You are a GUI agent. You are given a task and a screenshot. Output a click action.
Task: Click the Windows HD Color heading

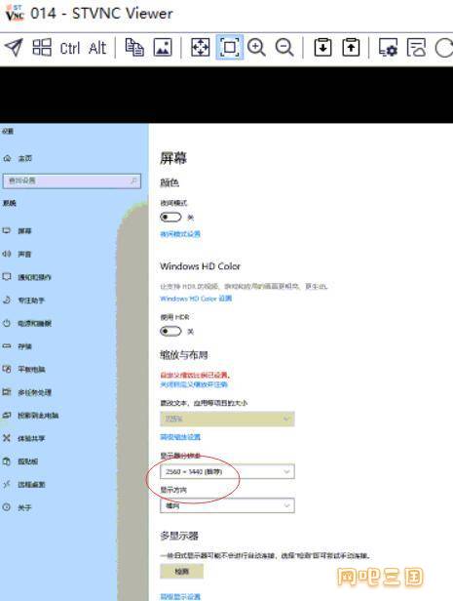click(200, 266)
